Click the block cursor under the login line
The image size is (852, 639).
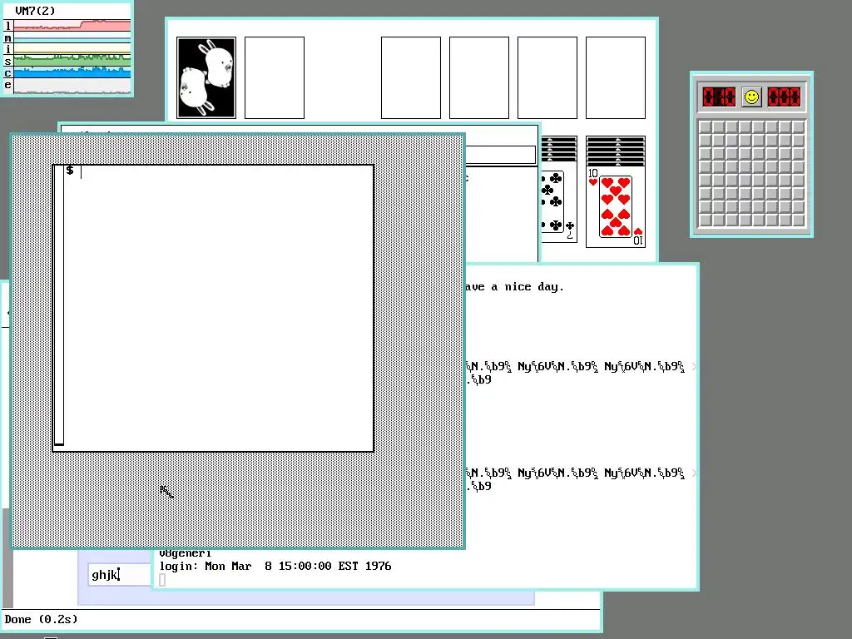[162, 580]
